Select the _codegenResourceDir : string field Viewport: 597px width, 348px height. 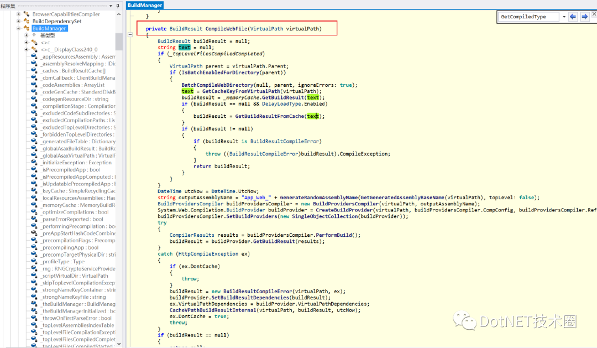(x=75, y=99)
